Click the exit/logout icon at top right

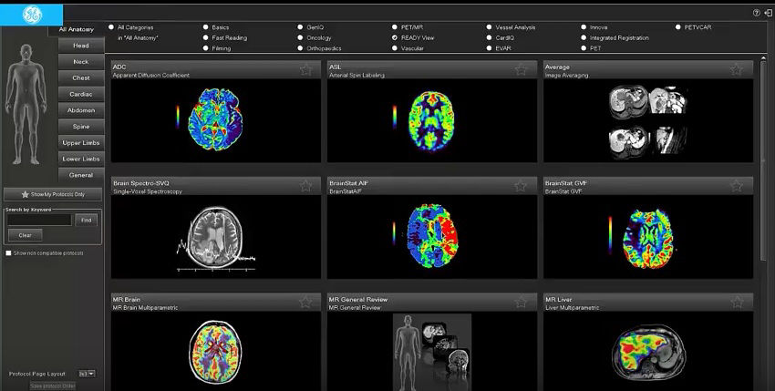[x=767, y=14]
